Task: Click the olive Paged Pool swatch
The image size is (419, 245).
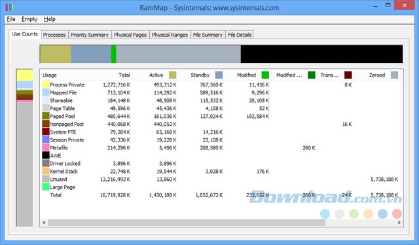Action: (46, 116)
